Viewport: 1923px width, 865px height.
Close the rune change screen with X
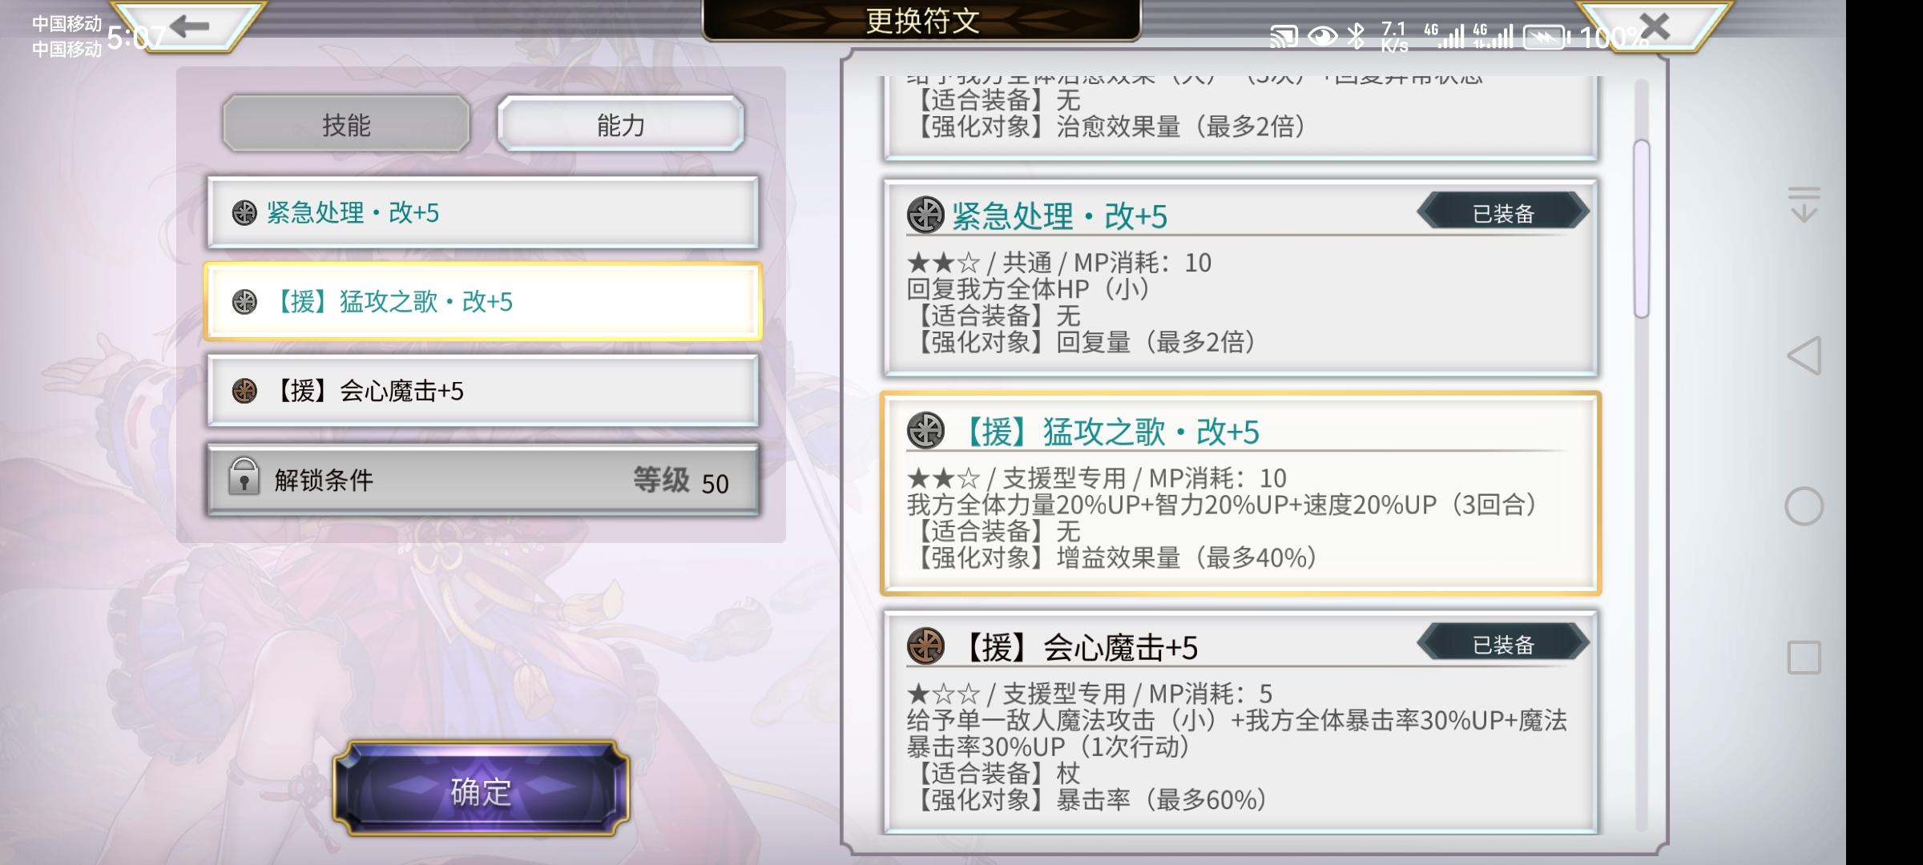(1654, 26)
